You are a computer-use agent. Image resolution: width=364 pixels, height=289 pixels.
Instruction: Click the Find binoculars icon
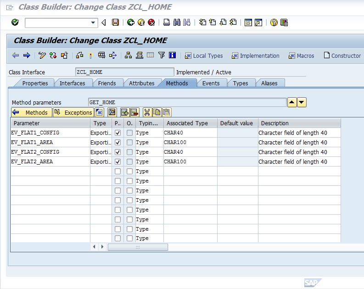point(177,22)
